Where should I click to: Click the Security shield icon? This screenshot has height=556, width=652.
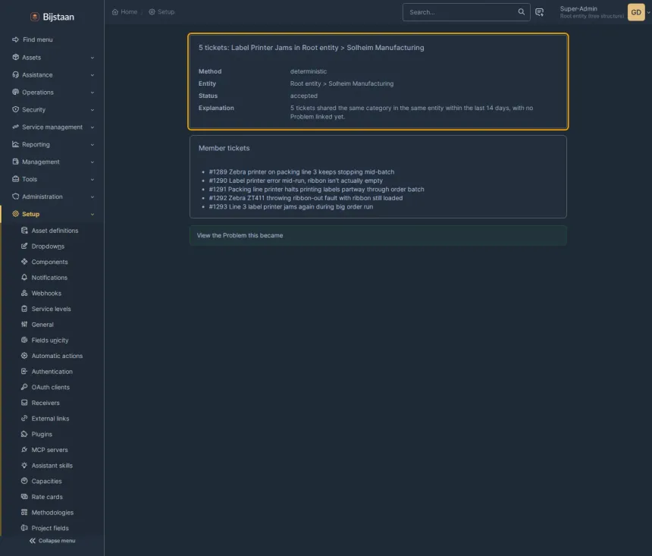coord(15,109)
